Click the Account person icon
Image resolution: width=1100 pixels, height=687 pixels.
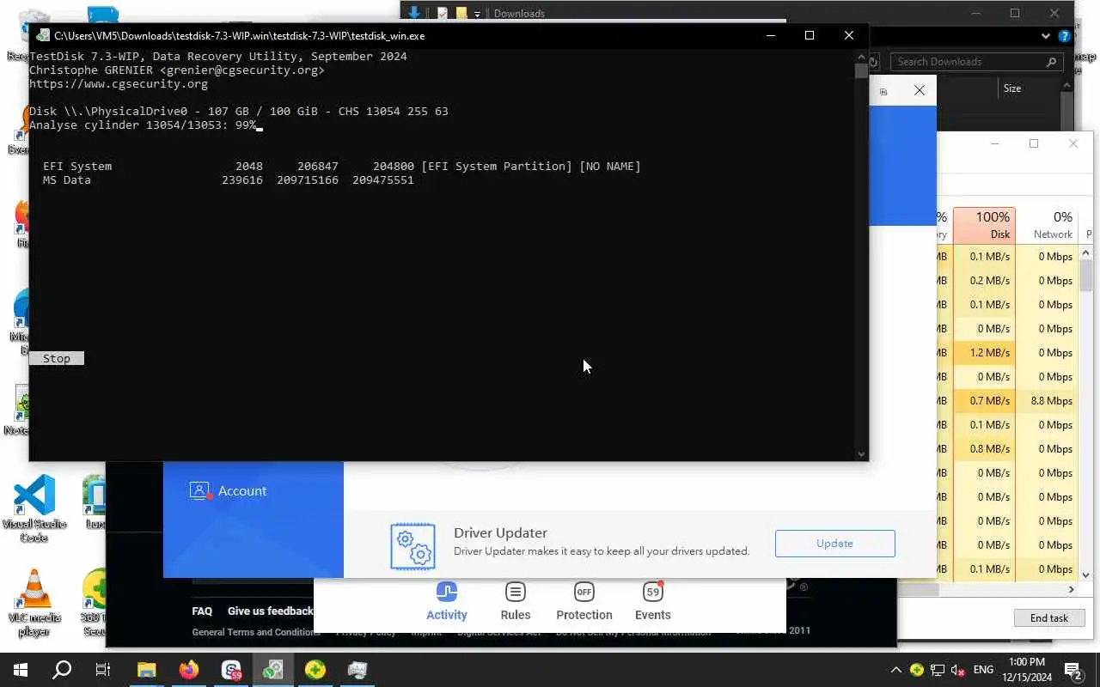[199, 490]
